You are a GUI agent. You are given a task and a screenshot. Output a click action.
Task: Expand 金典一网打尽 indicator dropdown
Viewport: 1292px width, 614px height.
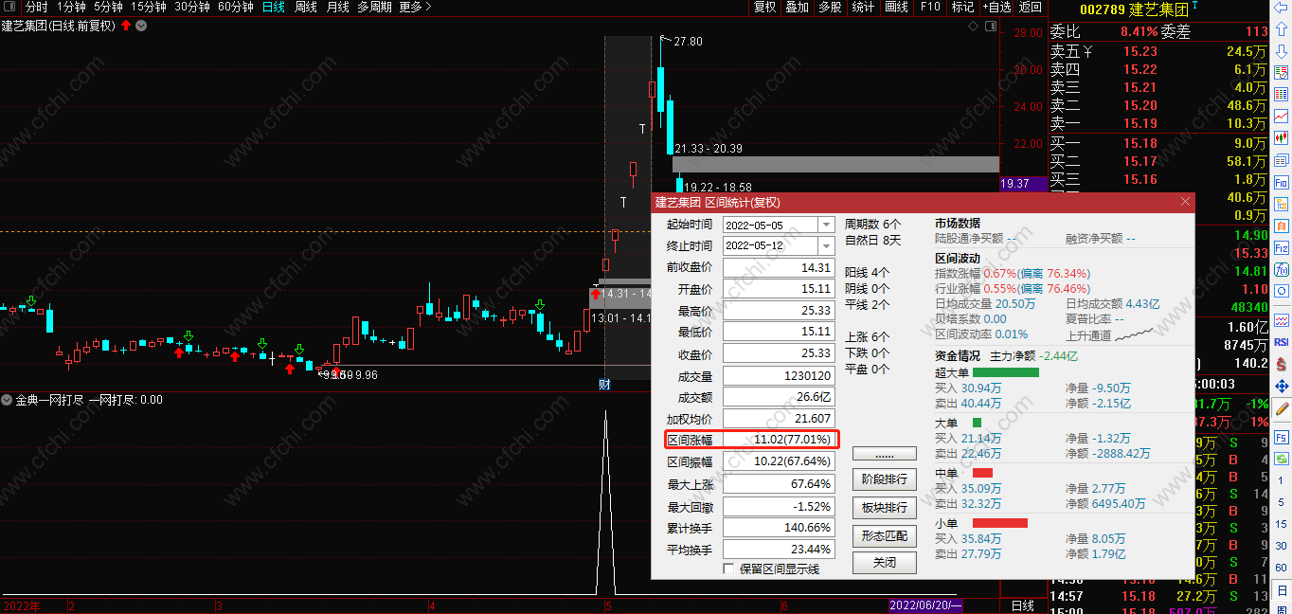(7, 400)
